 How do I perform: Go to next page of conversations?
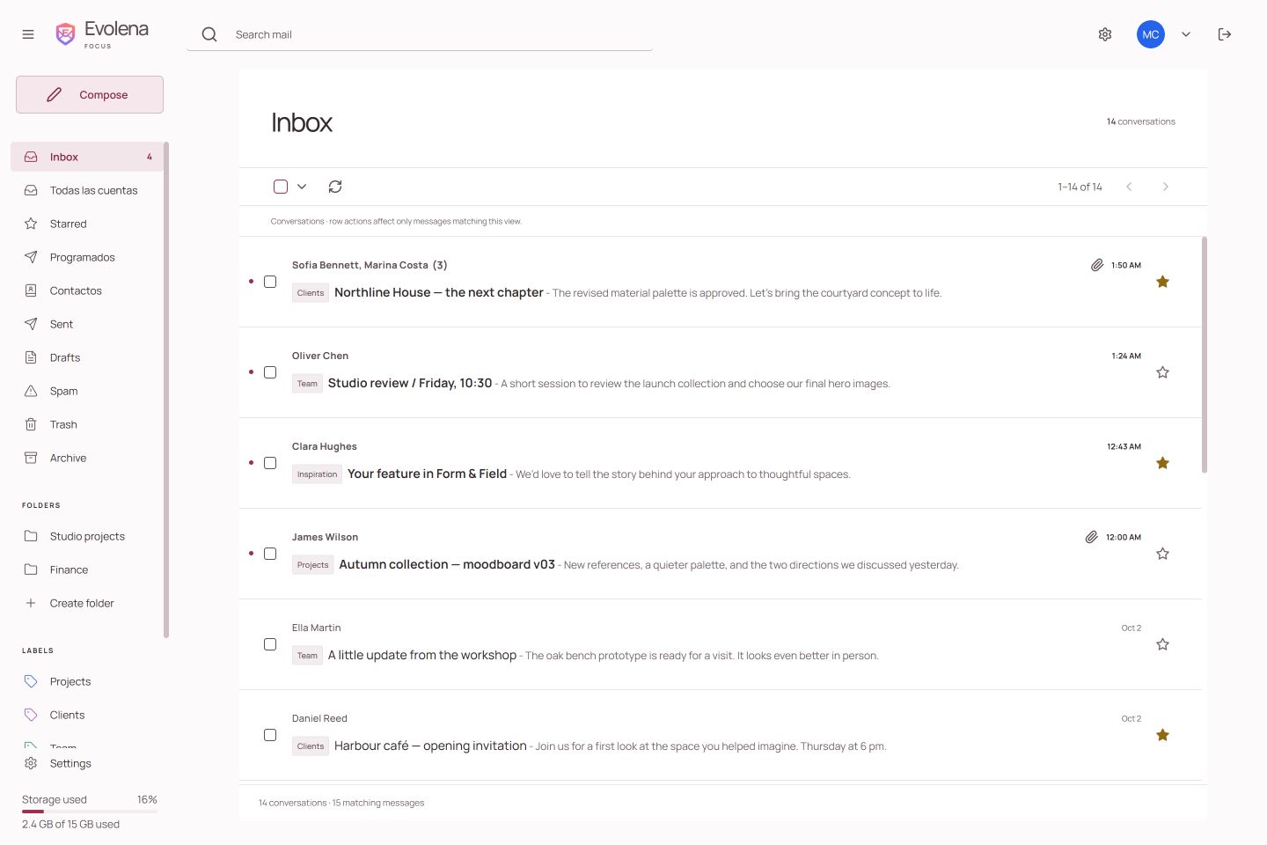click(x=1166, y=187)
